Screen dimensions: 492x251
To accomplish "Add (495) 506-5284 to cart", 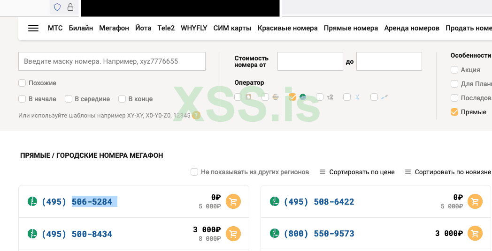I will point(233,201).
